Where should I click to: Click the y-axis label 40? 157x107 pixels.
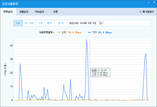click(11, 45)
